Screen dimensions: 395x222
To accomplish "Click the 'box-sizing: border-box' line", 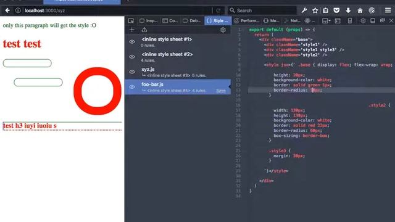I will pos(301,136).
